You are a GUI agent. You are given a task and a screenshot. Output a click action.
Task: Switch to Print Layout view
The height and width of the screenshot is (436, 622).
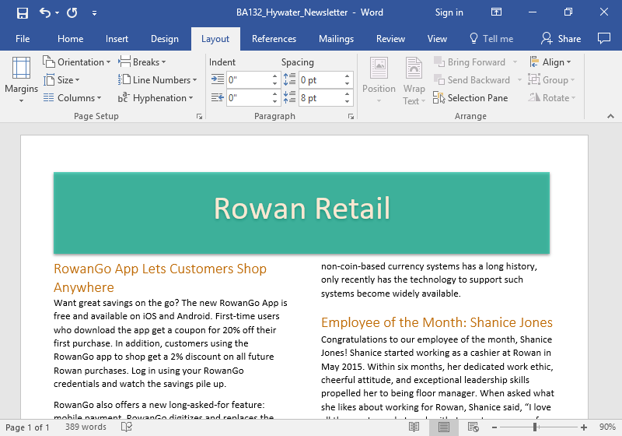click(443, 427)
